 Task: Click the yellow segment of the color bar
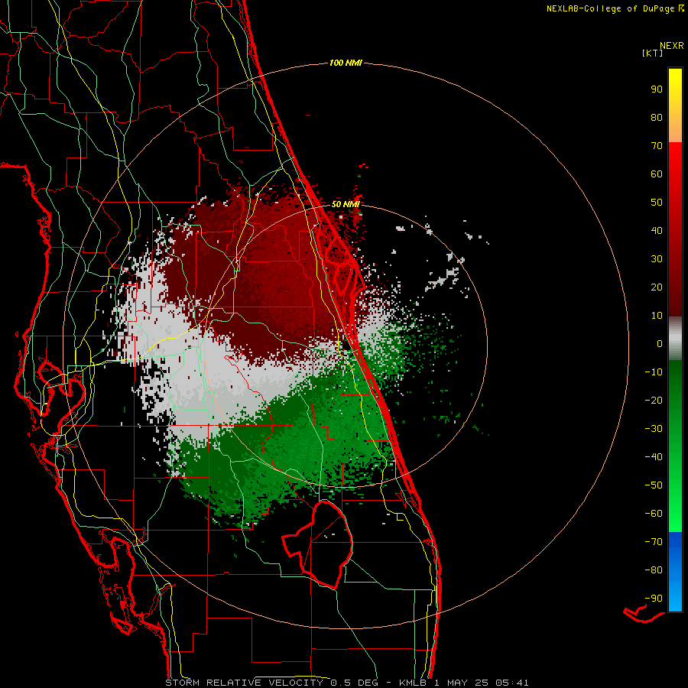(x=675, y=105)
